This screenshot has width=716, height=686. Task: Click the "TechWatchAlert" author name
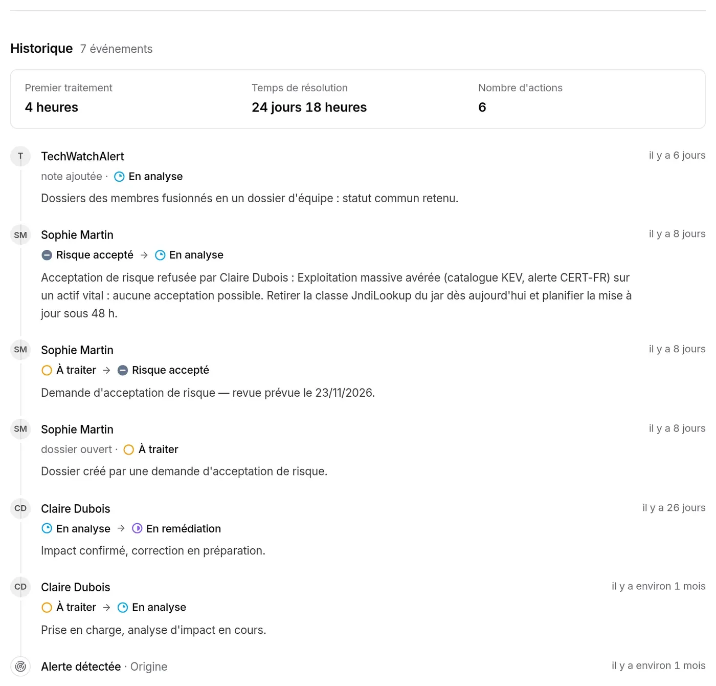82,157
